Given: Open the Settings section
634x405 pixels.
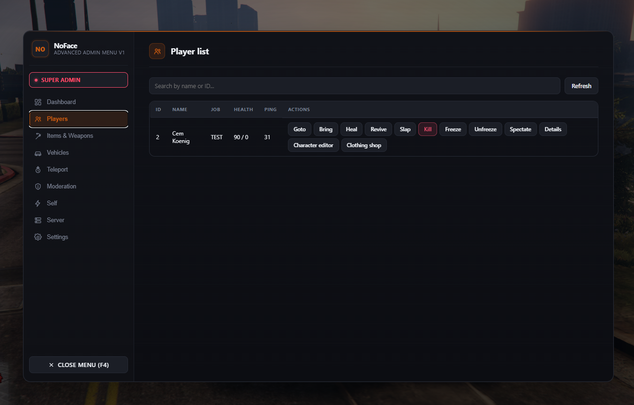Looking at the screenshot, I should pyautogui.click(x=78, y=237).
